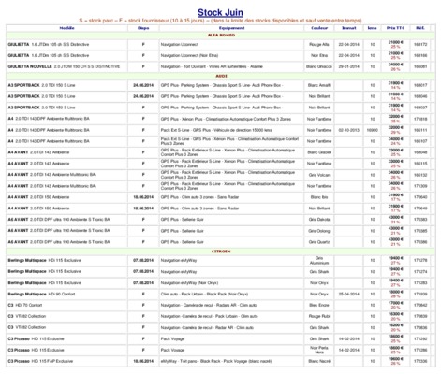
Task: Click the 'Rouge Alfa' colour cell
Action: [319, 45]
